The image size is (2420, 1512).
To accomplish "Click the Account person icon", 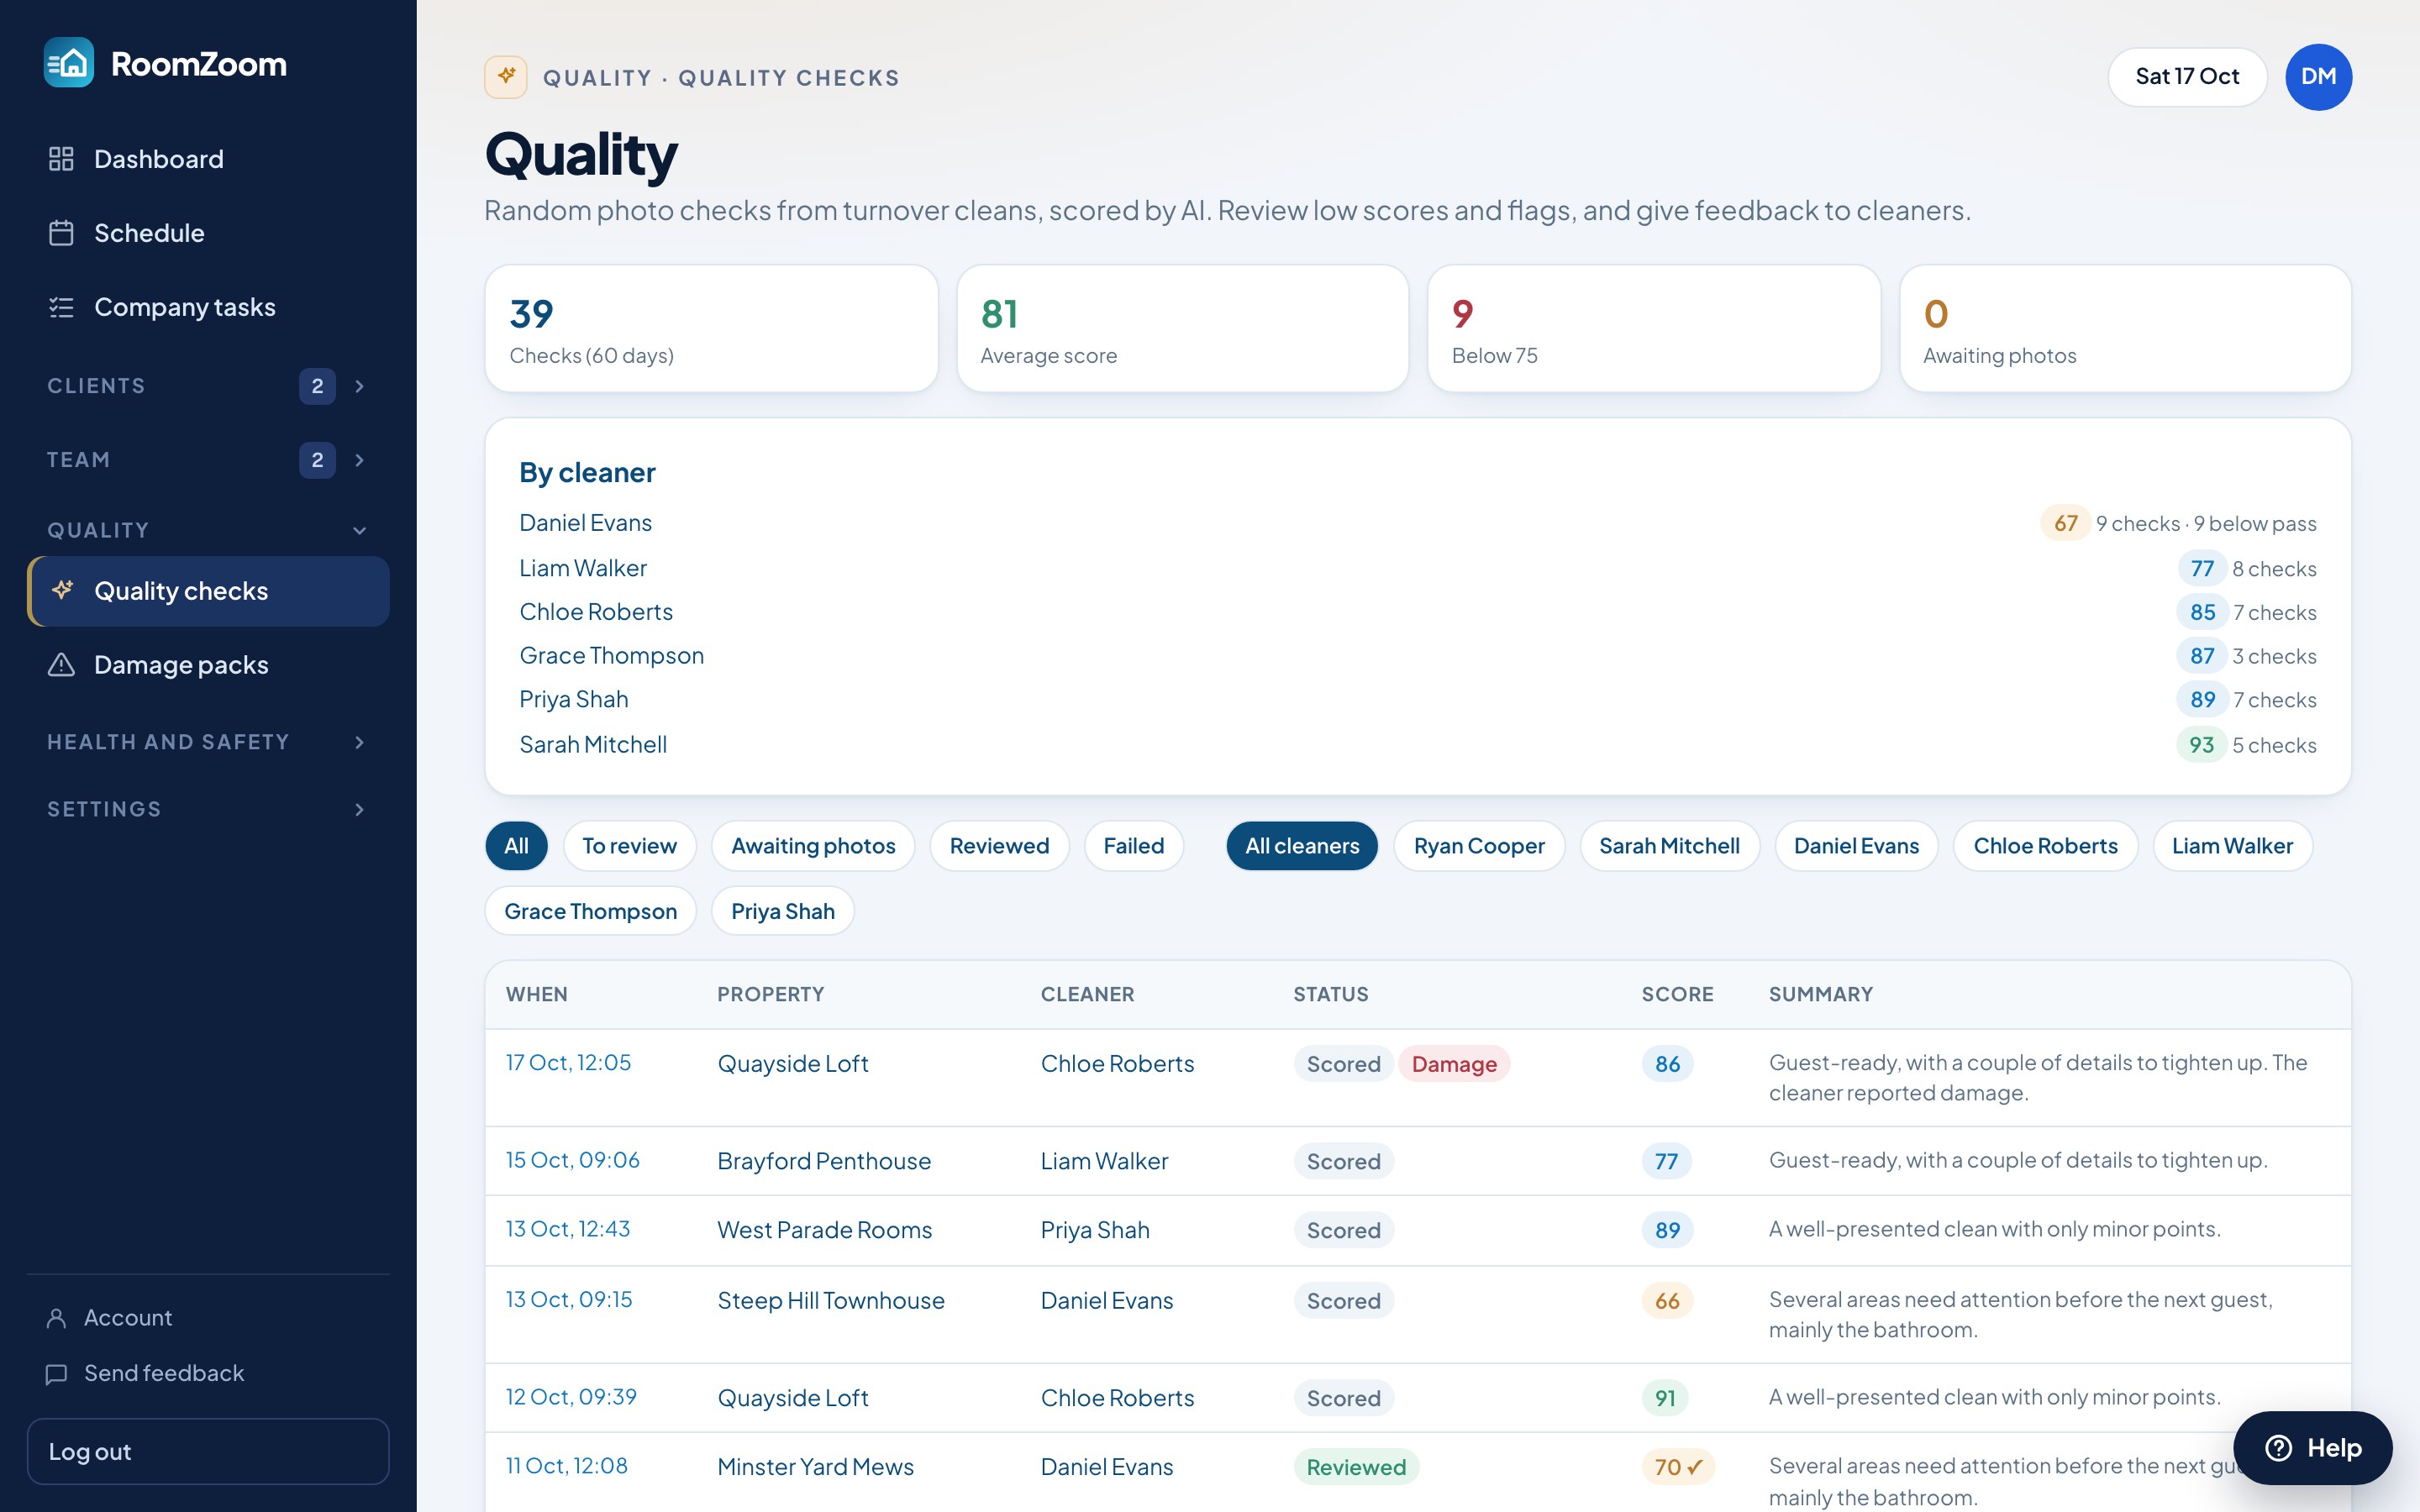I will pos(57,1318).
